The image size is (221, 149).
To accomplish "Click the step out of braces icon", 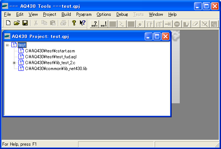I will [158, 24].
